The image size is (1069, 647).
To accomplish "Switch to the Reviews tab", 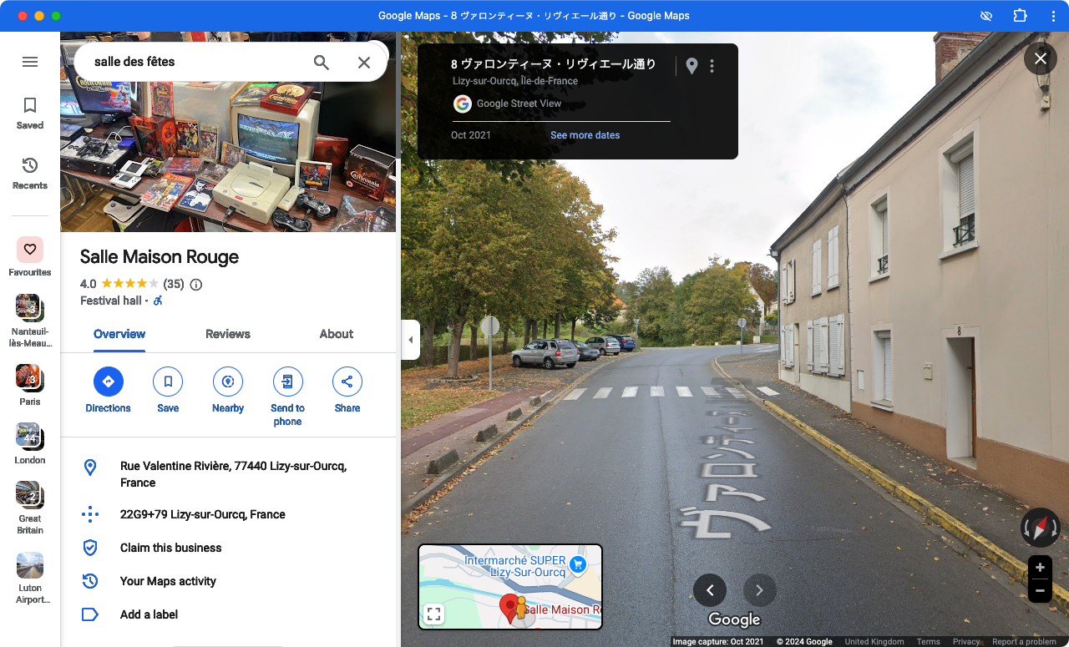I will pos(227,334).
